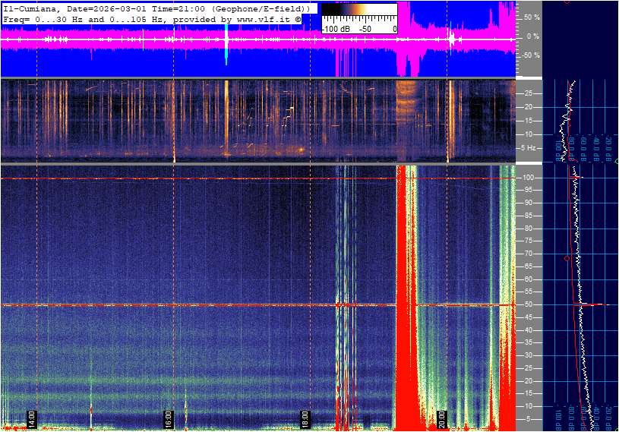The image size is (619, 432).
Task: Click the 50 % amplitude axis label
Action: point(532,17)
